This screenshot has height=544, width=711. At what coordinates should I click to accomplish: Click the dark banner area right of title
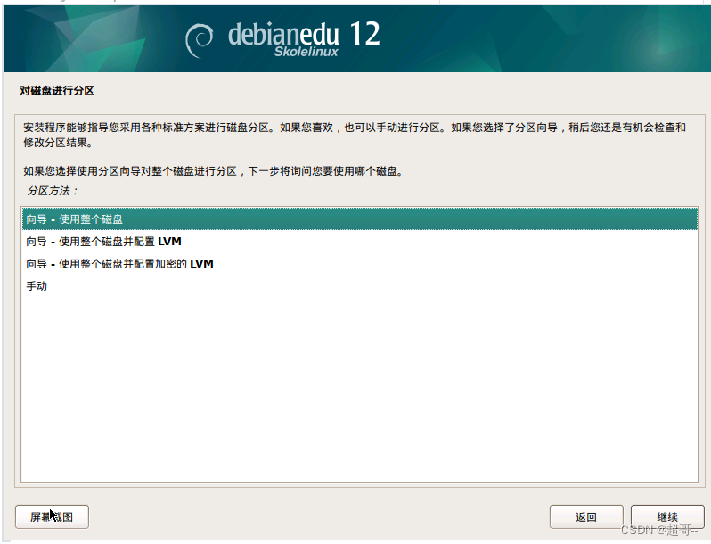pyautogui.click(x=544, y=39)
